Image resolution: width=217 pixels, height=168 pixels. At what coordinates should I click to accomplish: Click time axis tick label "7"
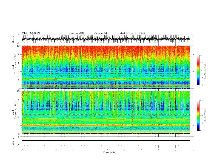[141, 150]
